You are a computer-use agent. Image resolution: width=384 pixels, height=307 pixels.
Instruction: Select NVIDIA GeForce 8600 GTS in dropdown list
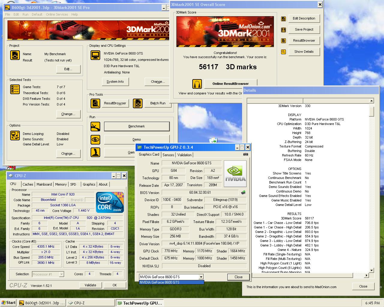(x=171, y=282)
